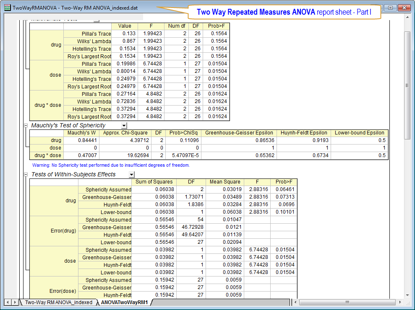
Task: Click the Mauchly's W value 0.47007
Action: click(x=87, y=155)
